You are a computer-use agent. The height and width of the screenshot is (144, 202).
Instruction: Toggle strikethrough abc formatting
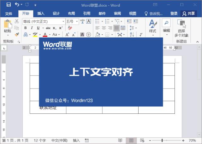click(x=48, y=28)
